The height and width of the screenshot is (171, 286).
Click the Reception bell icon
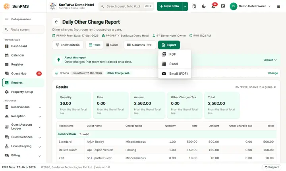tap(7, 116)
